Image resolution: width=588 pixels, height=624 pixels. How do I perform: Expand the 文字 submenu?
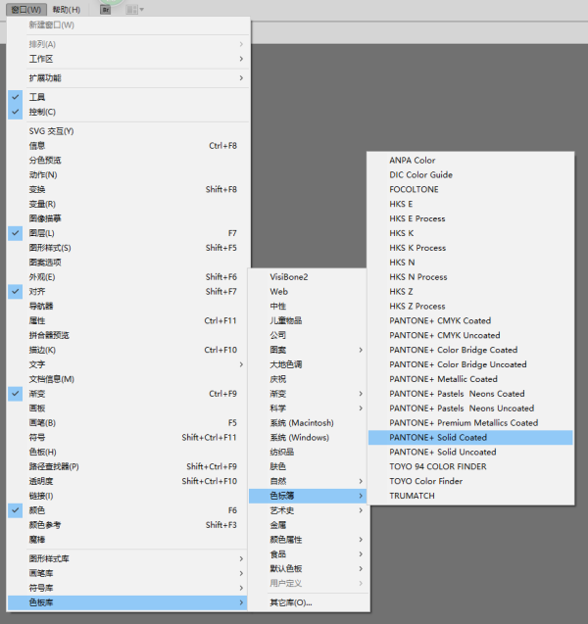coord(127,364)
